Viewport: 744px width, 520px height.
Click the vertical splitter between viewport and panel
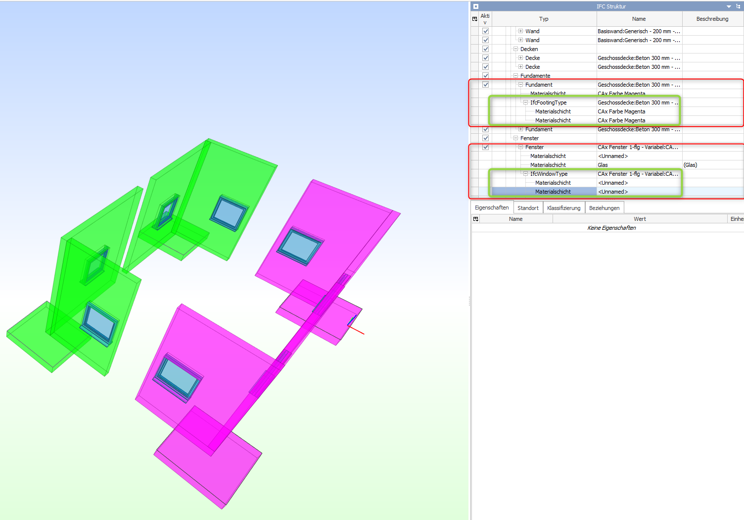tap(469, 301)
